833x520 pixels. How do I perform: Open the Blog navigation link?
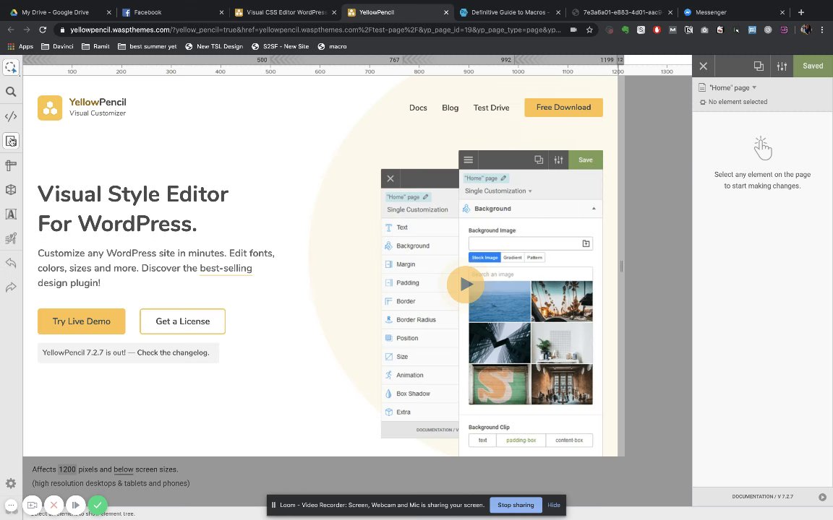click(x=450, y=108)
